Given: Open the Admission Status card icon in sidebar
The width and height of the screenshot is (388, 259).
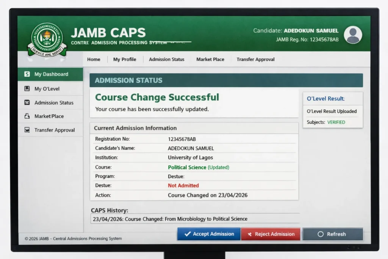Looking at the screenshot, I should click(x=27, y=102).
